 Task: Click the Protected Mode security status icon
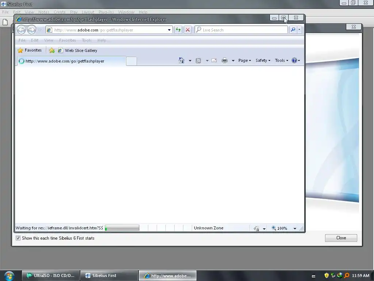[x=257, y=228]
